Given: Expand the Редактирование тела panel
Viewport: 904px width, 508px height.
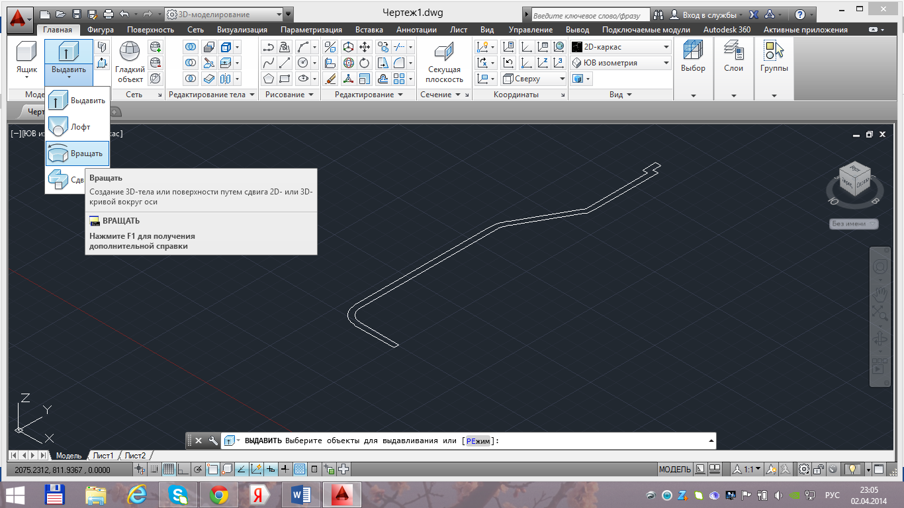Looking at the screenshot, I should pyautogui.click(x=211, y=95).
